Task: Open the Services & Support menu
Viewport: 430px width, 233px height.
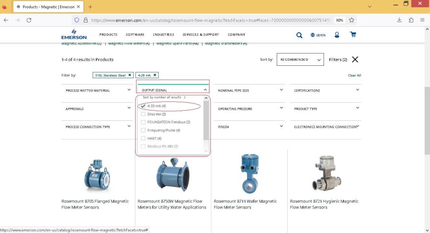Action: (201, 35)
